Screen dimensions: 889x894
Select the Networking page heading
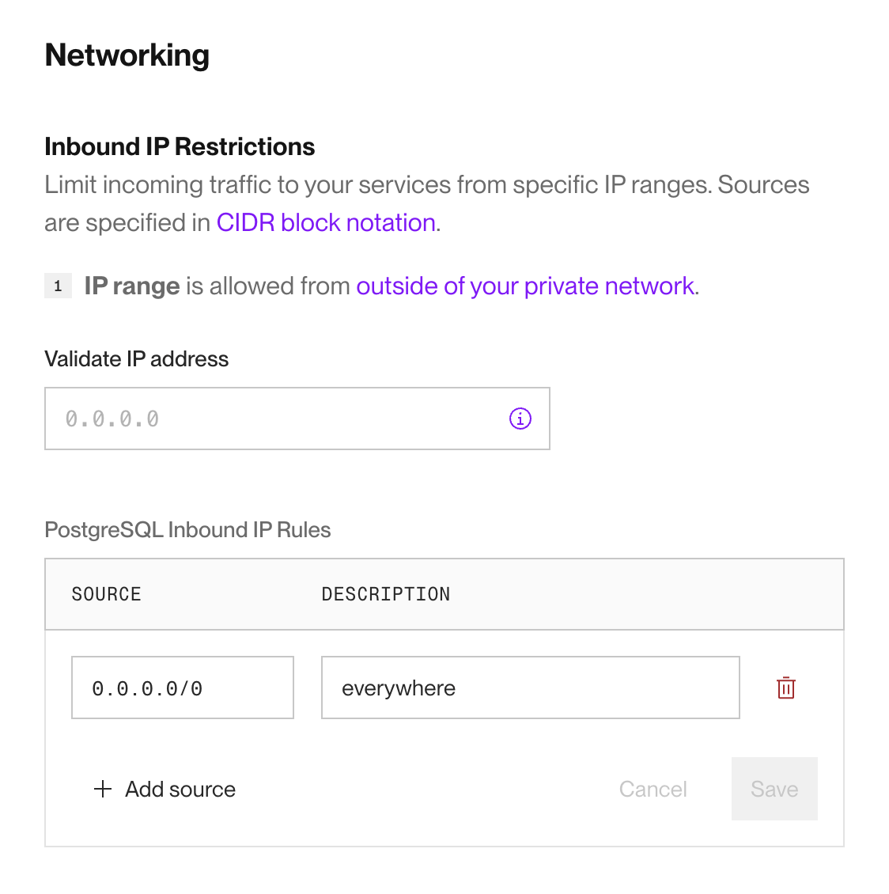coord(127,55)
